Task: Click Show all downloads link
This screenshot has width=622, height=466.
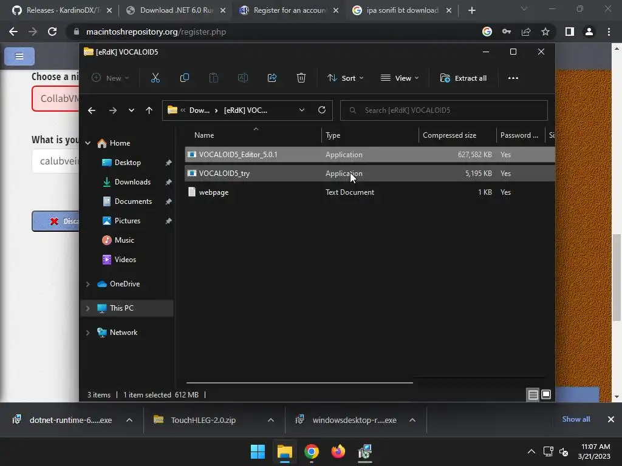Action: (576, 419)
